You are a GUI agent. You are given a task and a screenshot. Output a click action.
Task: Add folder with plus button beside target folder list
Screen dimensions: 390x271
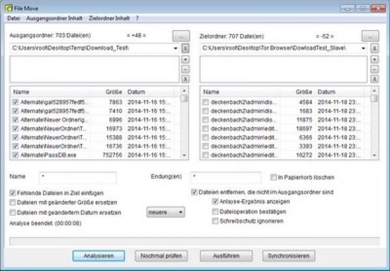374,60
